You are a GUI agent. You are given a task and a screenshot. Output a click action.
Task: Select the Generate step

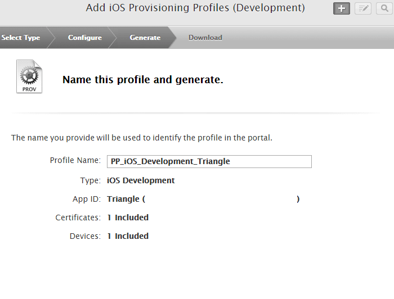click(x=145, y=38)
